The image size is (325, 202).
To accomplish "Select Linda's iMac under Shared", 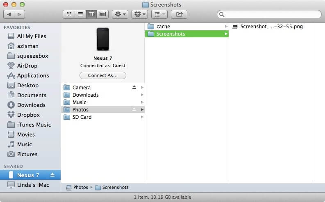I will click(30, 185).
